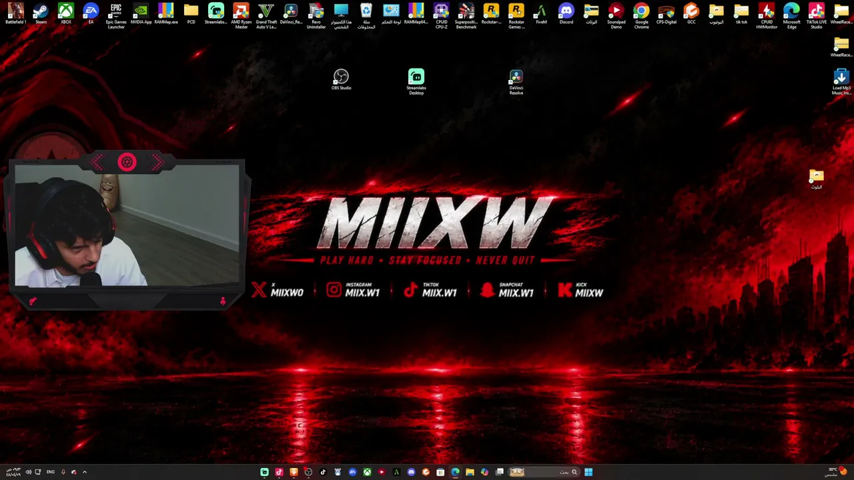This screenshot has height=480, width=854.
Task: Open the Recycle Bin desktop icon
Action: pyautogui.click(x=366, y=16)
